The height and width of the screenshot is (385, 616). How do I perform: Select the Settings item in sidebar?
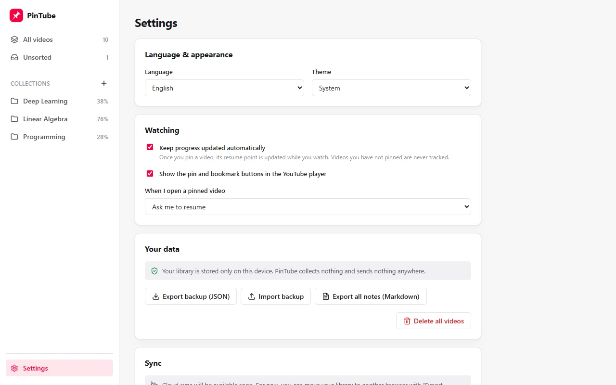[x=59, y=368]
